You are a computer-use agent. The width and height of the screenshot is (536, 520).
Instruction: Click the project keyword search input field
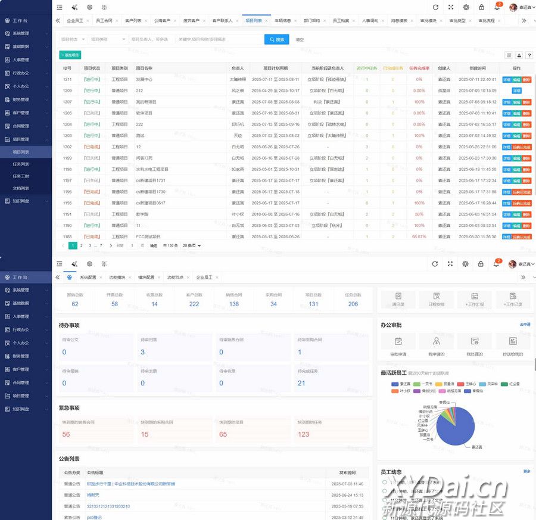coord(217,39)
